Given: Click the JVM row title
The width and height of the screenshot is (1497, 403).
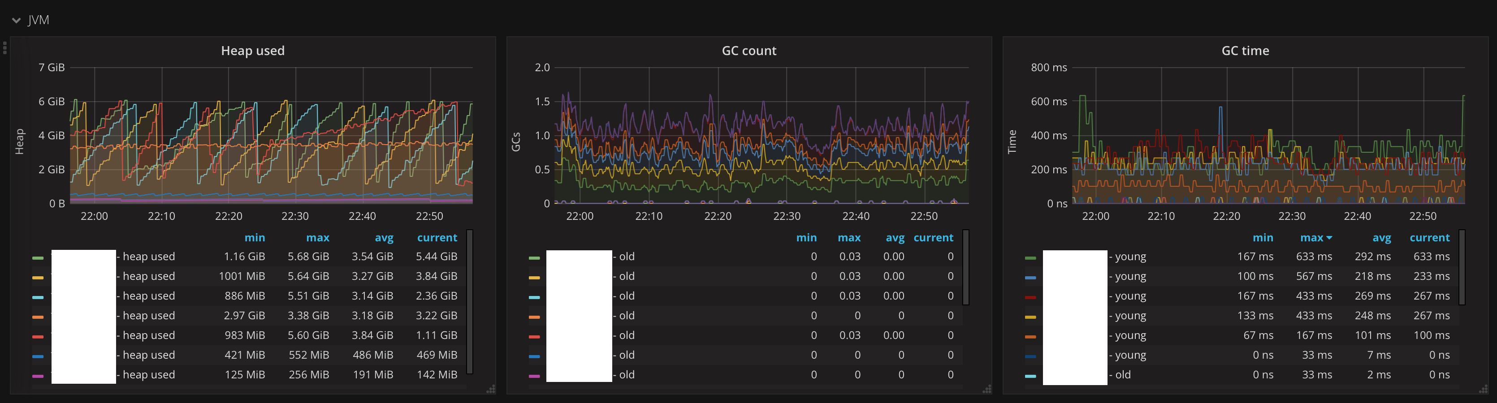Looking at the screenshot, I should (x=39, y=20).
